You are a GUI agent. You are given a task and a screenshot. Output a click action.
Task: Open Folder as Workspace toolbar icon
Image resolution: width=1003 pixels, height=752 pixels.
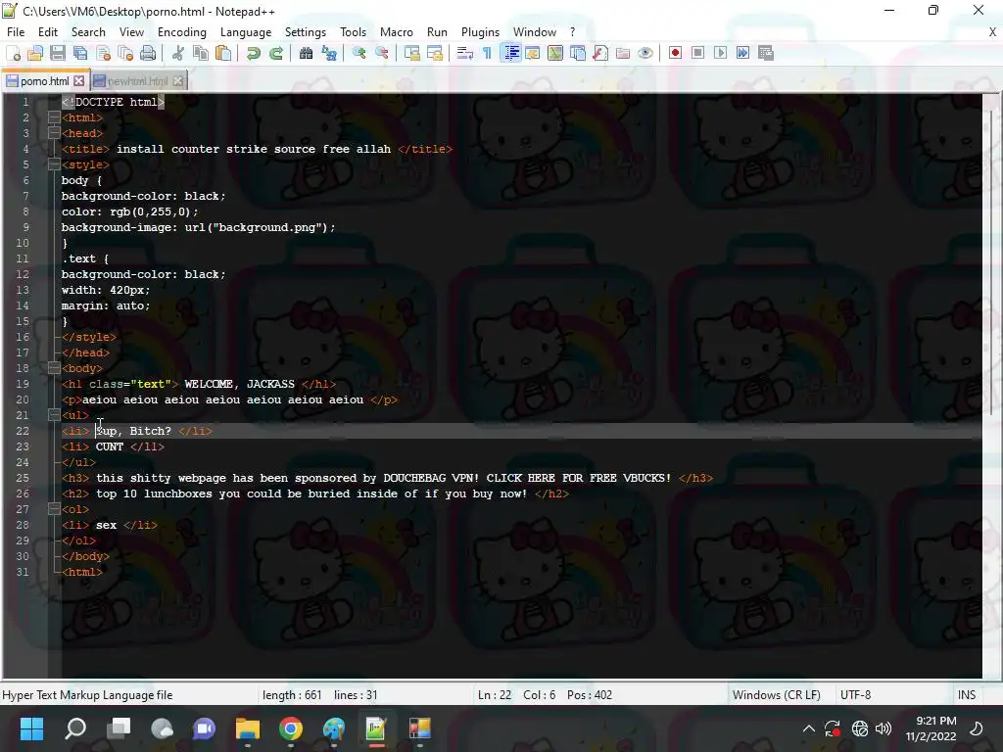click(622, 53)
